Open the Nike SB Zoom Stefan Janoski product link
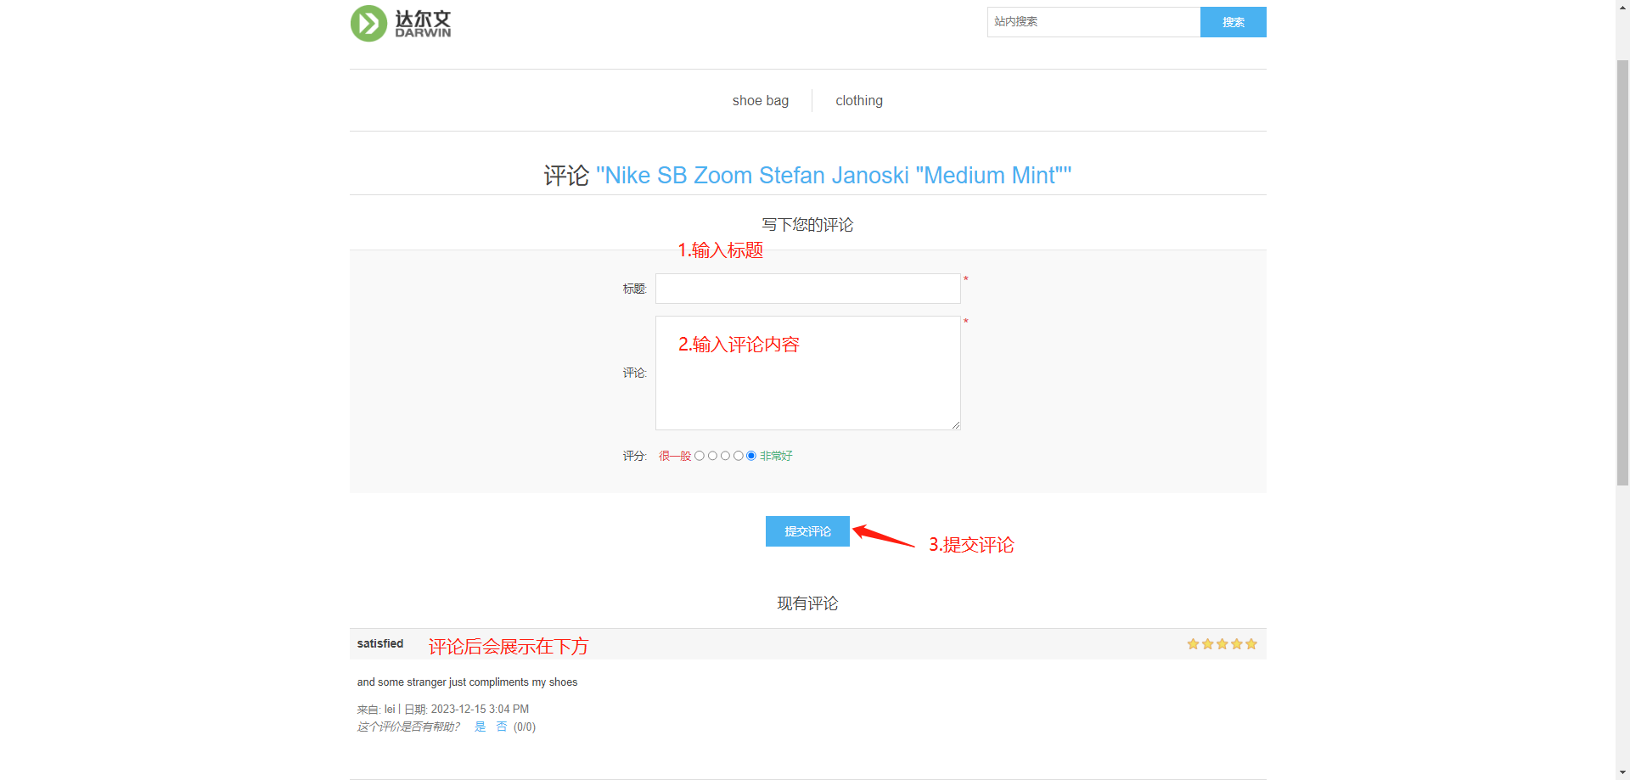Screen dimensions: 1630x780 (x=833, y=176)
